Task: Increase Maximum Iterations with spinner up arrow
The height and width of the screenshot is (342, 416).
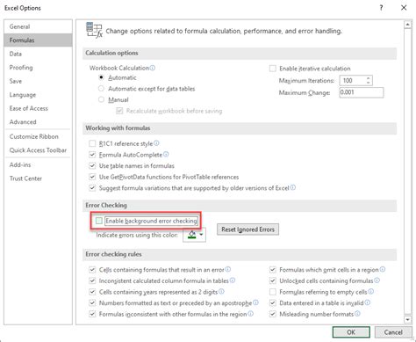Action: [x=369, y=78]
